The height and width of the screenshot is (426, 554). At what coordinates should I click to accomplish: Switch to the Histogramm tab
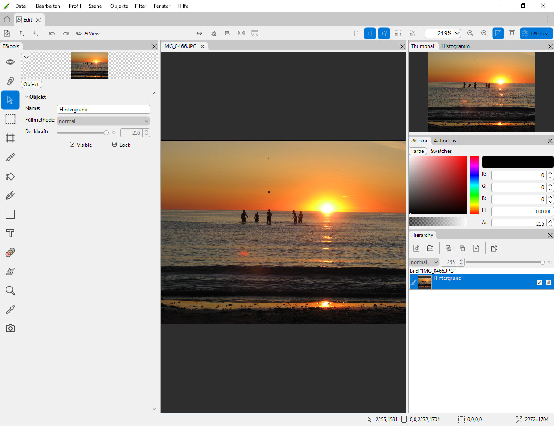click(455, 46)
